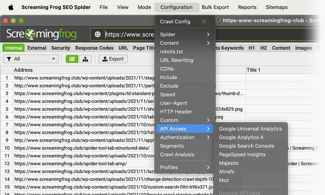Sort by the Title 1 column header
Screen dimensions: 325x195
point(282,70)
